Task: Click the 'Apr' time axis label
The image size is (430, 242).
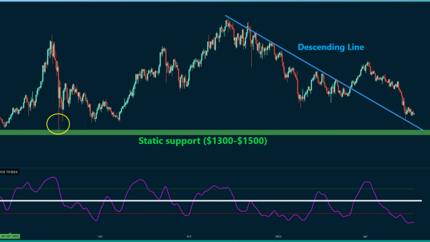Action: (x=365, y=236)
